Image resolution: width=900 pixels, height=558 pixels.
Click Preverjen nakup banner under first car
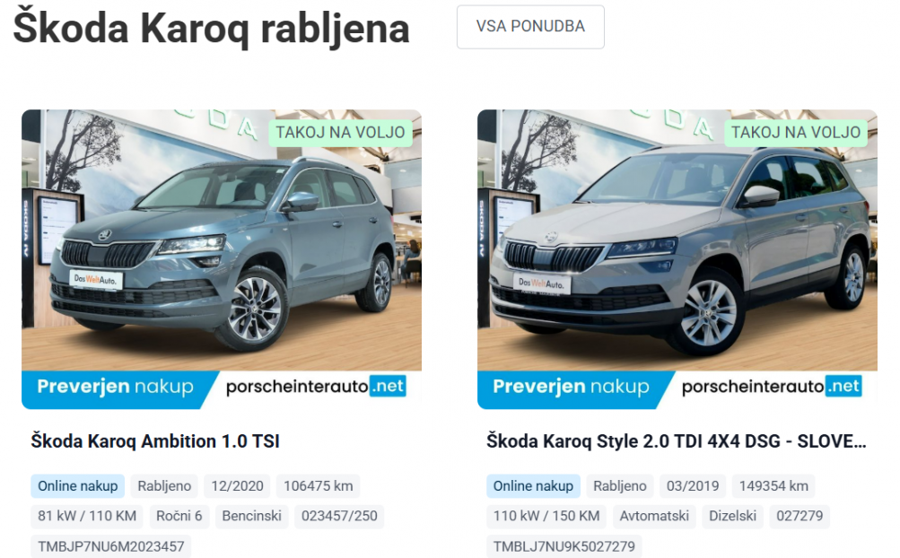pos(116,387)
